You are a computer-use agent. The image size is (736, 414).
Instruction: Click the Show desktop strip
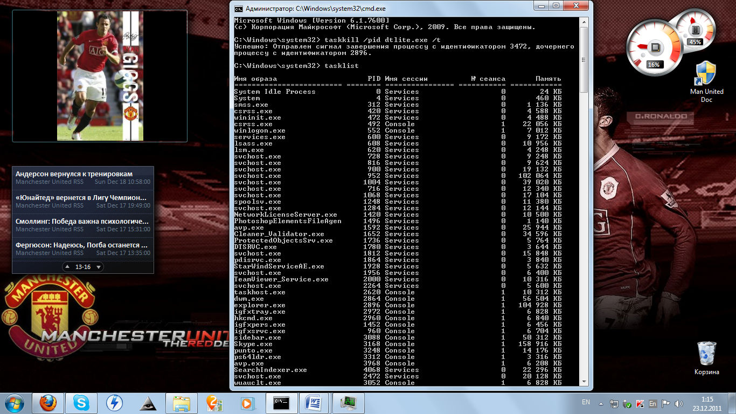click(x=732, y=403)
